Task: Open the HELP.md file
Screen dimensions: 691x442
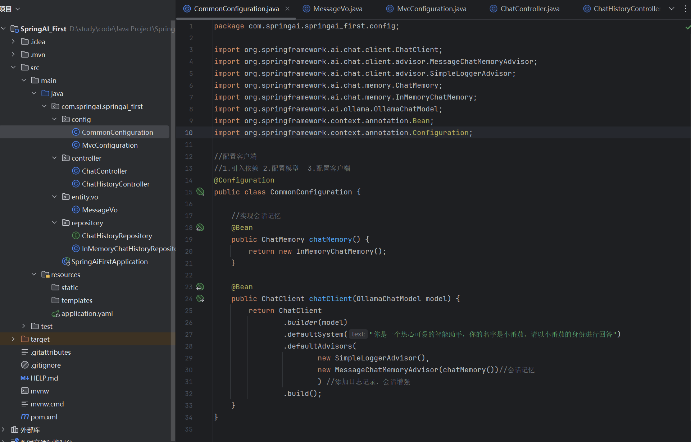Action: (x=44, y=378)
